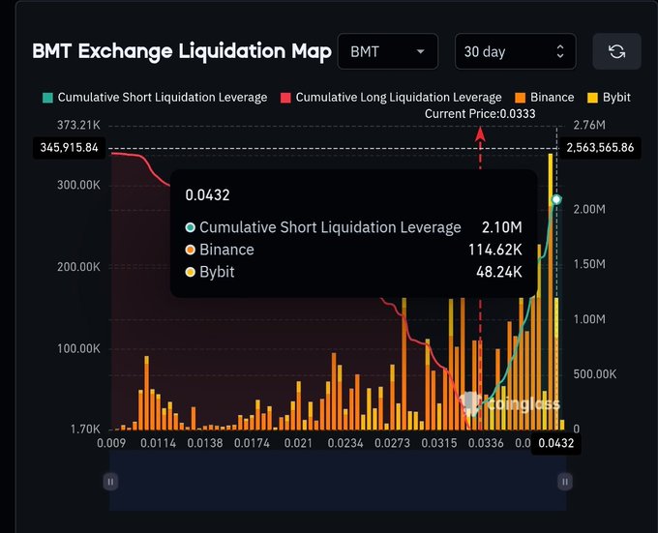Open the 30 day range selector

[516, 51]
